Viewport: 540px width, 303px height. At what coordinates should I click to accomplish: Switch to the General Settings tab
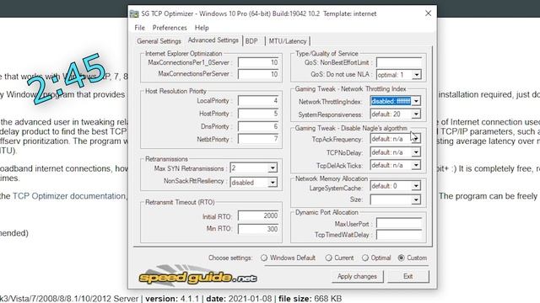pos(159,41)
